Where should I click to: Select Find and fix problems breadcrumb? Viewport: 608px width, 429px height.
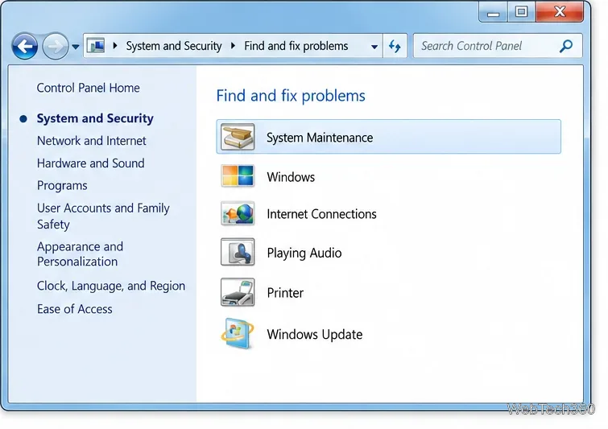(296, 46)
